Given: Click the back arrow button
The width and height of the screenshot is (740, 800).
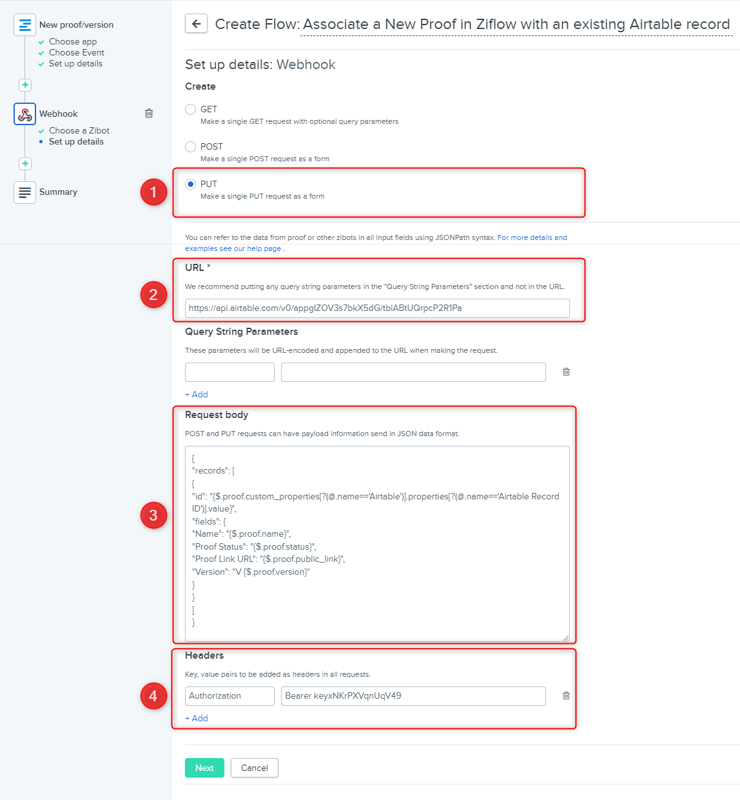Looking at the screenshot, I should click(x=196, y=24).
